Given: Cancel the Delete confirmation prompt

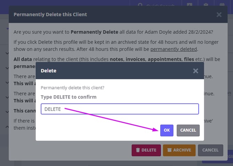Looking at the screenshot, I should point(188,130).
